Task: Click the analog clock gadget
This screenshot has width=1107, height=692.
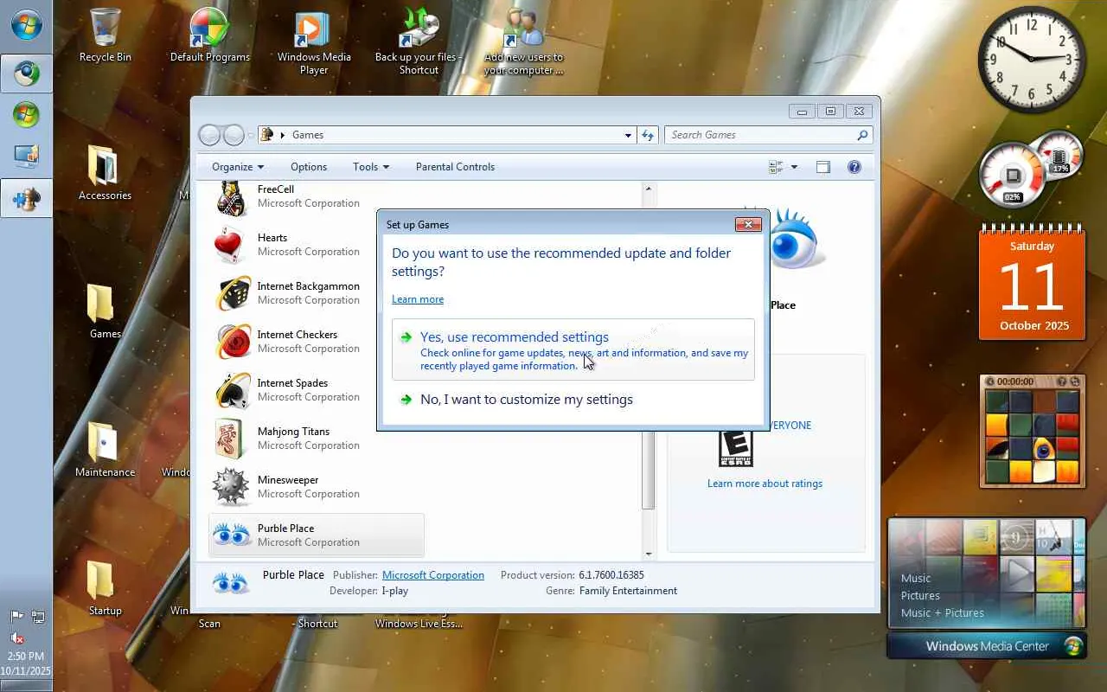Action: click(x=1032, y=59)
